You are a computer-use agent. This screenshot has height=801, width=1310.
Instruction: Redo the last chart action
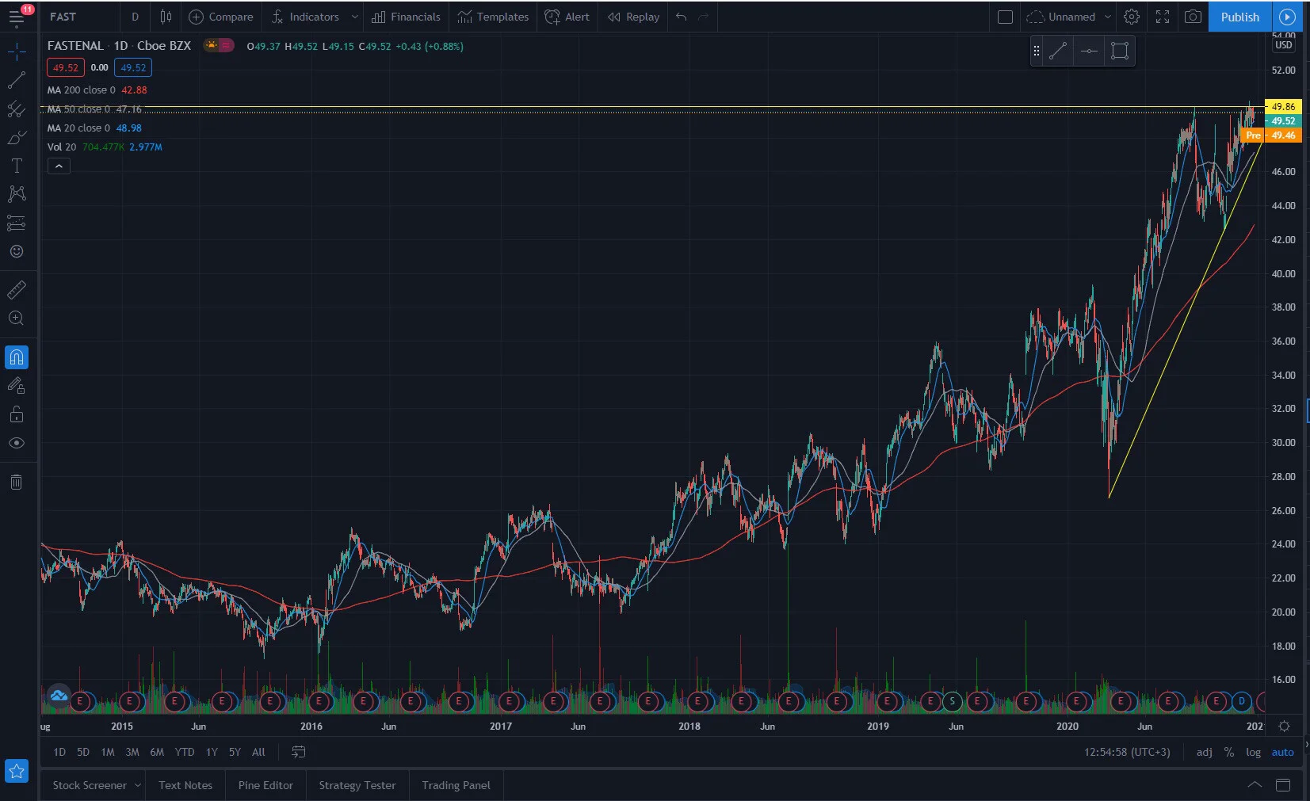[704, 17]
